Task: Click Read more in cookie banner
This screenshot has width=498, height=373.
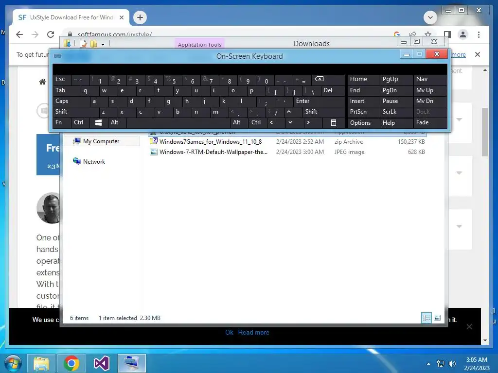Action: (253, 332)
